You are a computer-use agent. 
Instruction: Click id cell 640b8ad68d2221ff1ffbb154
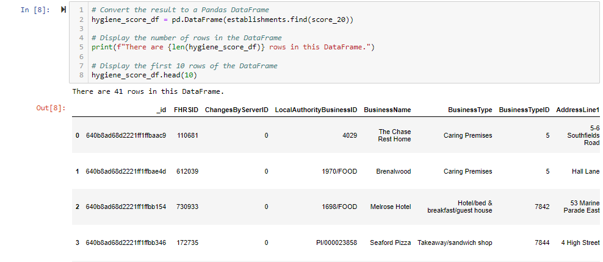click(x=126, y=207)
